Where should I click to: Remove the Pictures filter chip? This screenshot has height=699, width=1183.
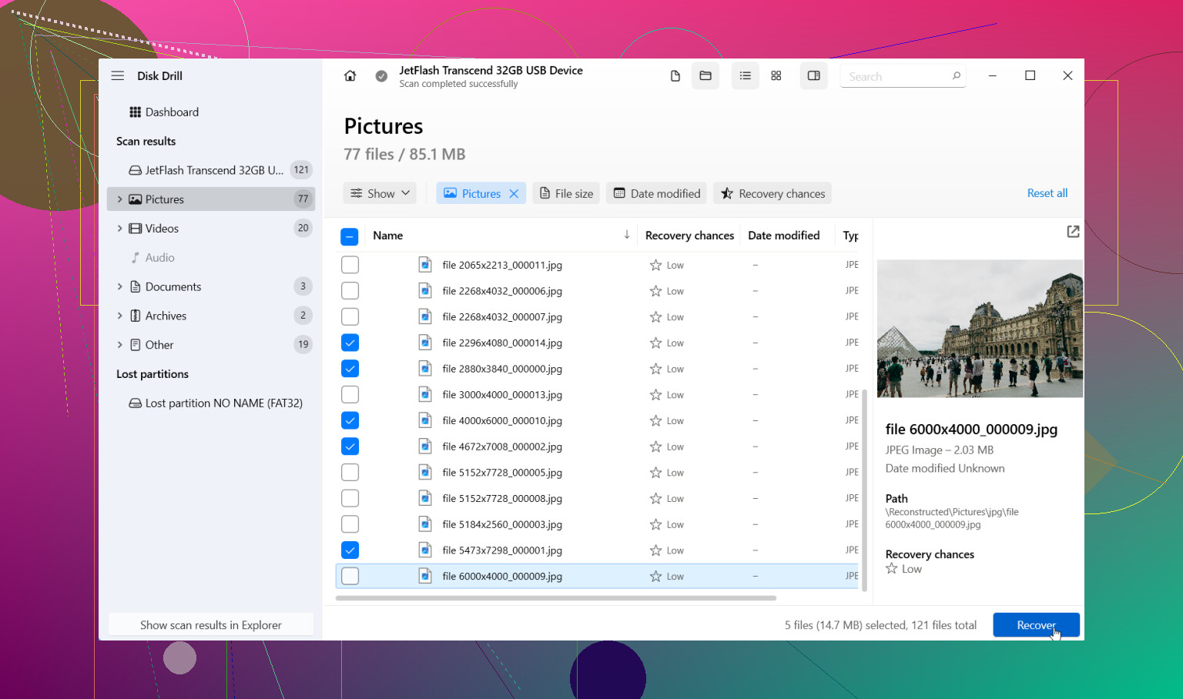514,193
